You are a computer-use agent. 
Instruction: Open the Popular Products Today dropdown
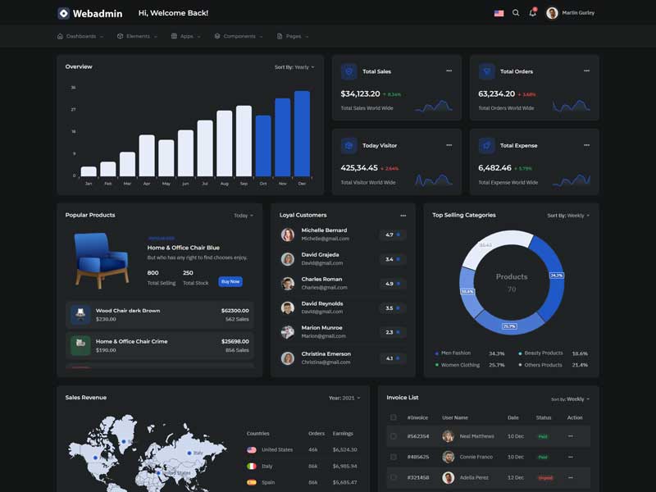[244, 216]
